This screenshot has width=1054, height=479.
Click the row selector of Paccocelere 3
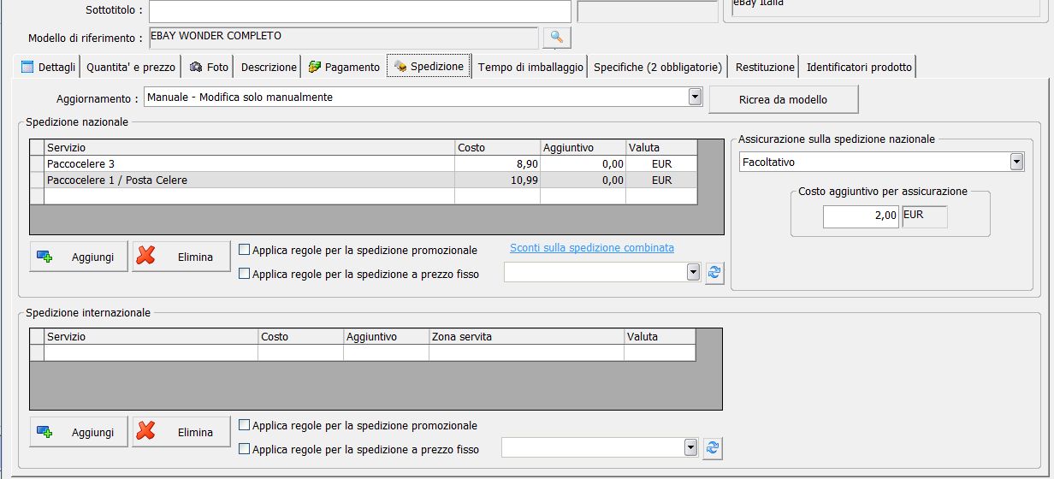[x=37, y=163]
